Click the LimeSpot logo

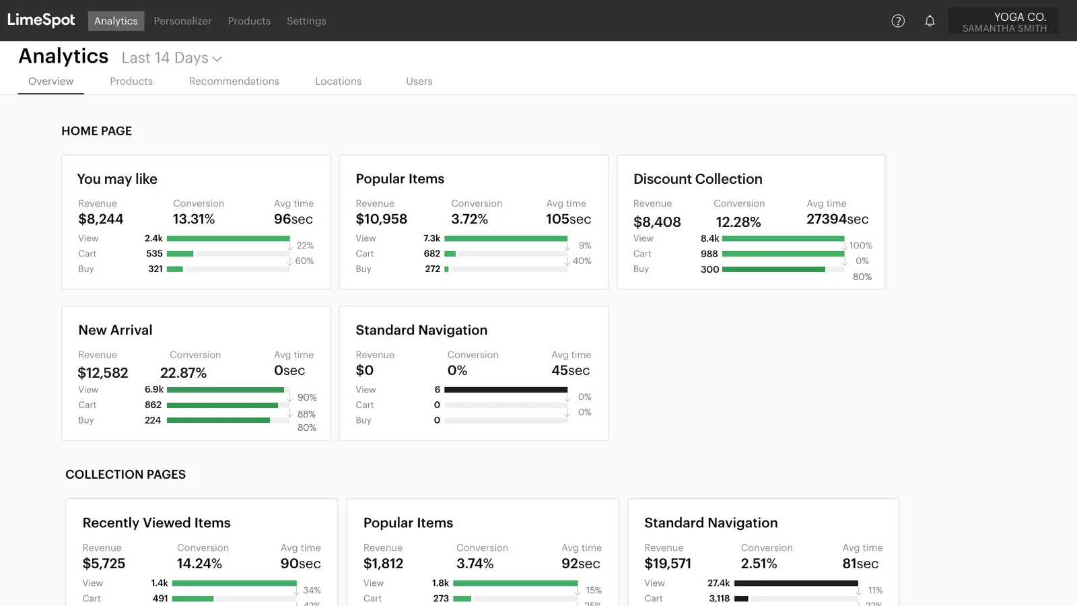click(x=41, y=20)
